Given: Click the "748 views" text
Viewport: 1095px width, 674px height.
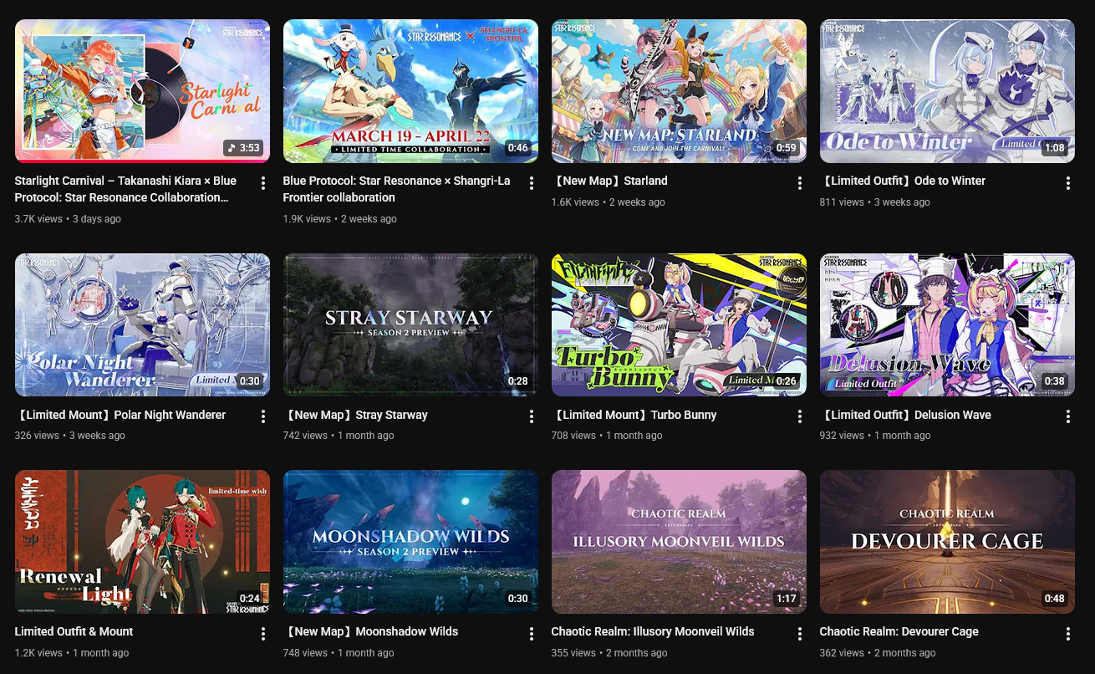Looking at the screenshot, I should (x=305, y=653).
